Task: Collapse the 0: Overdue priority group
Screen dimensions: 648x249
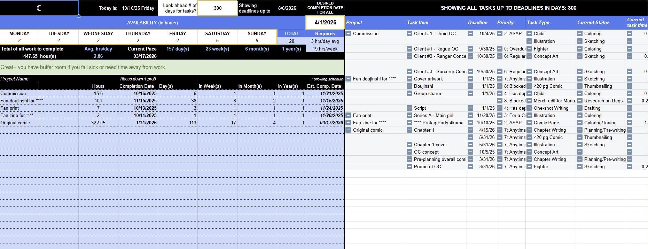Action: pos(500,49)
